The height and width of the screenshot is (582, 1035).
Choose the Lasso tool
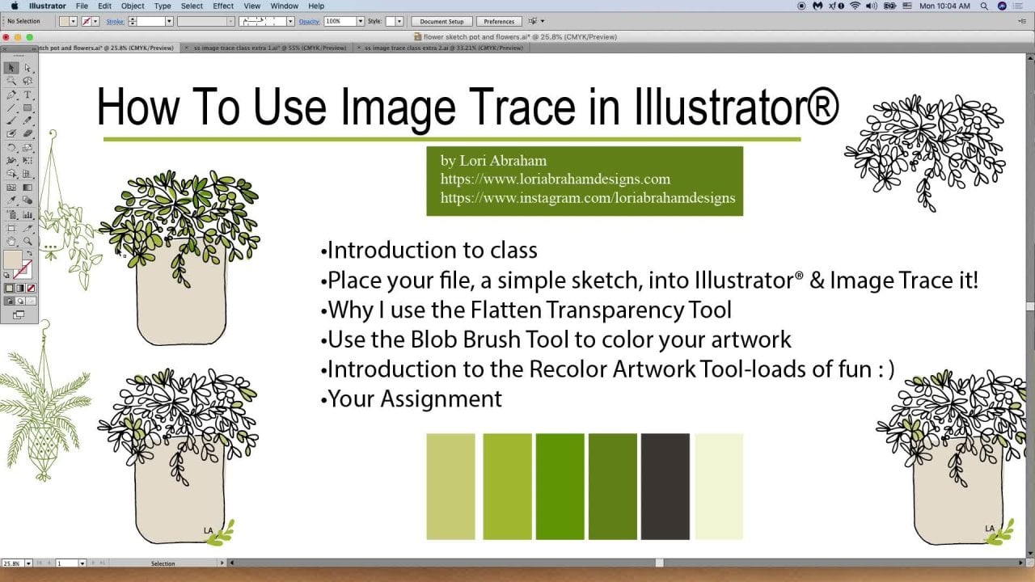point(27,81)
